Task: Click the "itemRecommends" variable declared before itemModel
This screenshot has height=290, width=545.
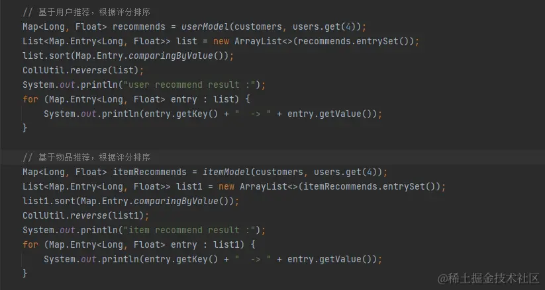Action: 150,172
